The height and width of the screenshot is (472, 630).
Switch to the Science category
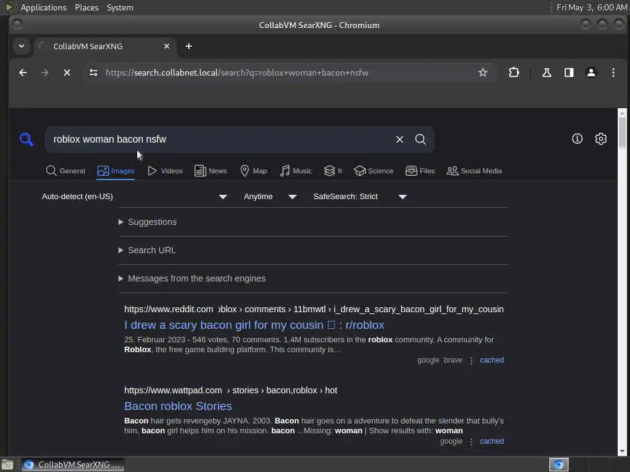(373, 171)
